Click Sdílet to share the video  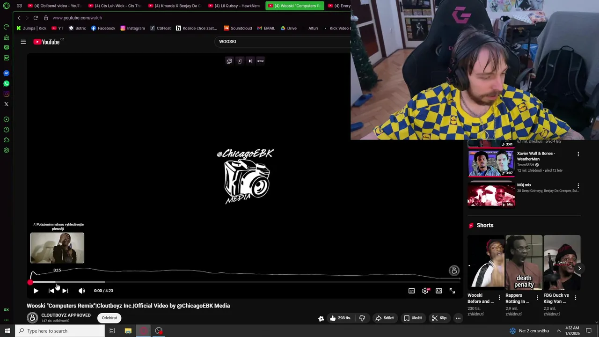coord(384,318)
